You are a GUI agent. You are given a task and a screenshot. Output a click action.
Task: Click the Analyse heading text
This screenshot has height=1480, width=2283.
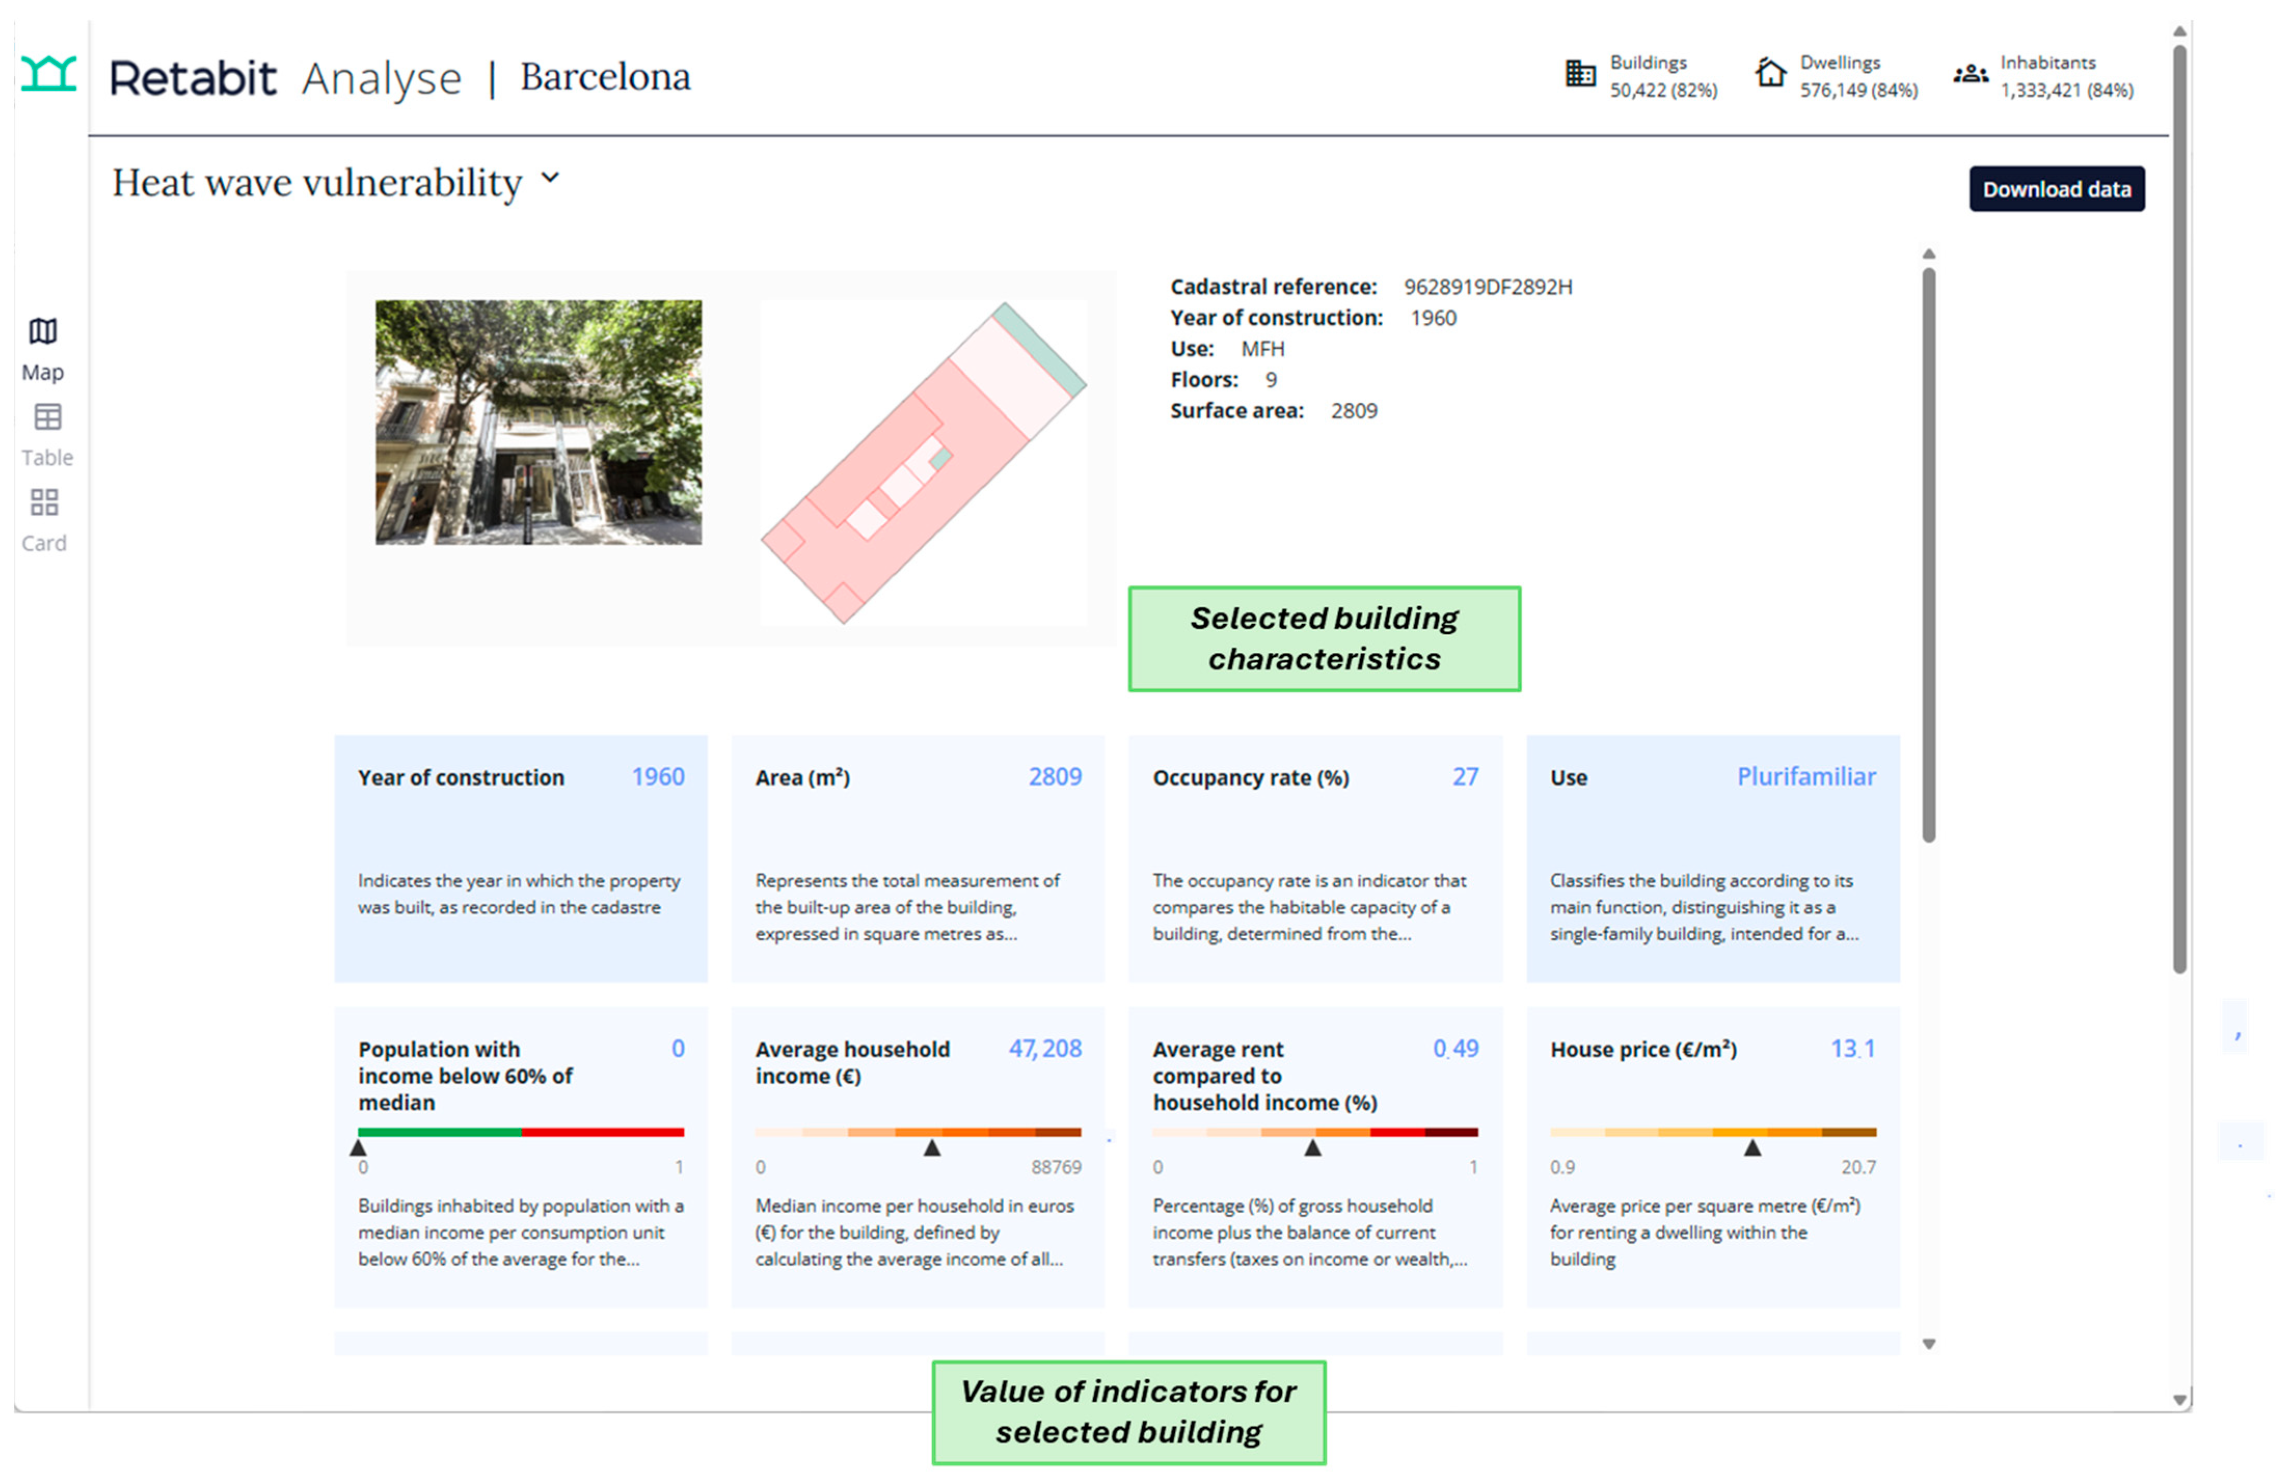(x=382, y=79)
